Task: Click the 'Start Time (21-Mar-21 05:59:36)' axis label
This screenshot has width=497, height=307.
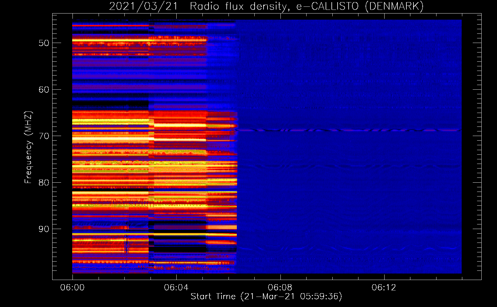Action: 266,297
